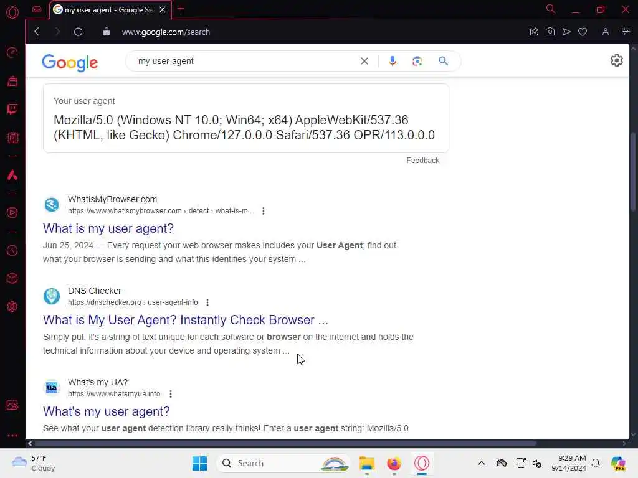Open File Explorer from taskbar
This screenshot has width=638, height=478.
(366, 463)
